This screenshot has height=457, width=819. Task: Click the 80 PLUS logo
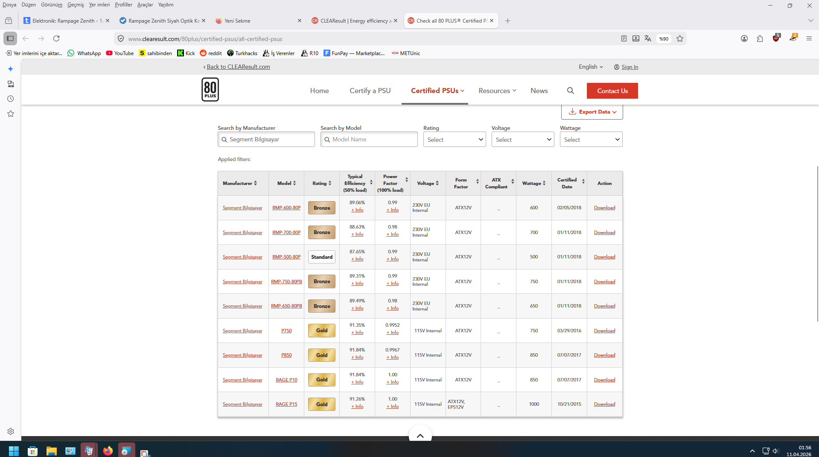210,90
